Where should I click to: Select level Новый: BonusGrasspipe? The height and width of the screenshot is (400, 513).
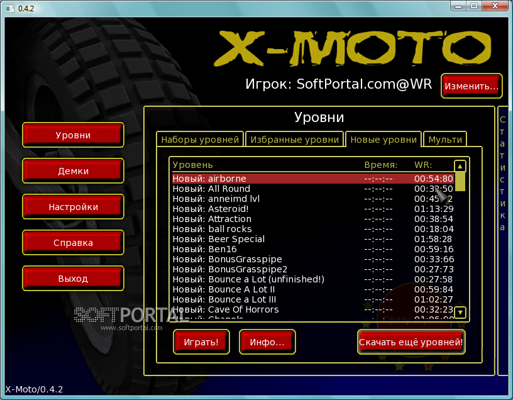click(313, 259)
